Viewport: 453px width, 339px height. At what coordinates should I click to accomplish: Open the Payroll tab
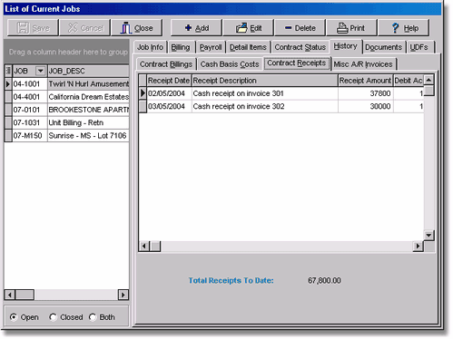[211, 47]
